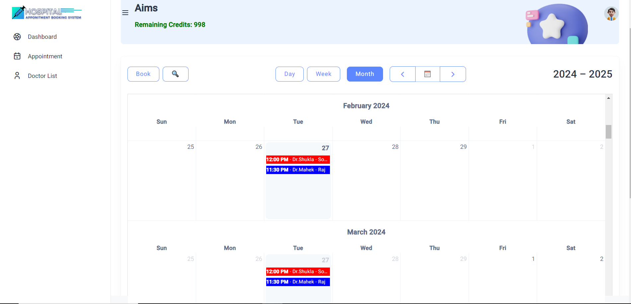Switch to Week view

(323, 74)
